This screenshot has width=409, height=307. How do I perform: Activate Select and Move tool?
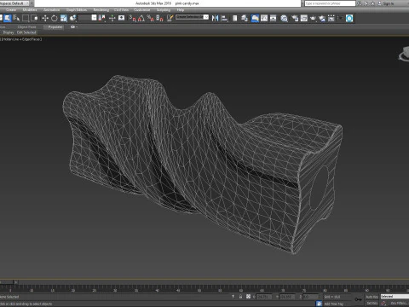click(x=45, y=19)
